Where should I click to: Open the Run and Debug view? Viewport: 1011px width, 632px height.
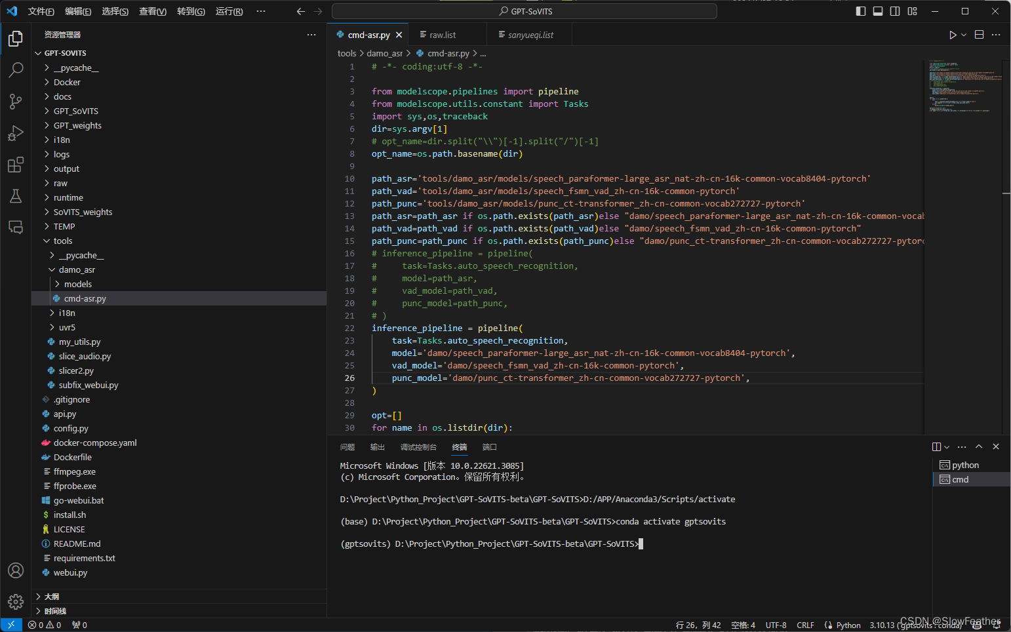pyautogui.click(x=16, y=133)
